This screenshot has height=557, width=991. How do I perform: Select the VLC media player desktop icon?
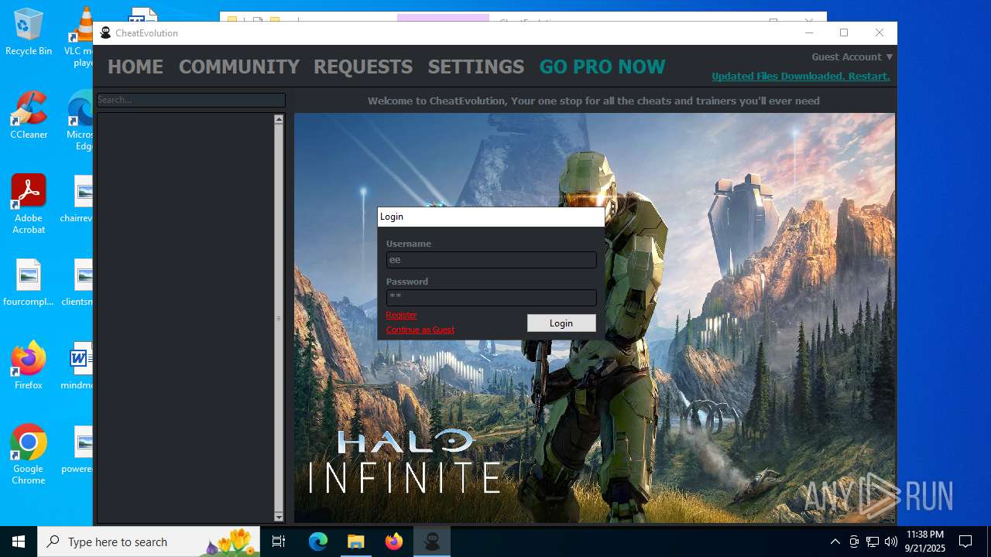tap(79, 37)
